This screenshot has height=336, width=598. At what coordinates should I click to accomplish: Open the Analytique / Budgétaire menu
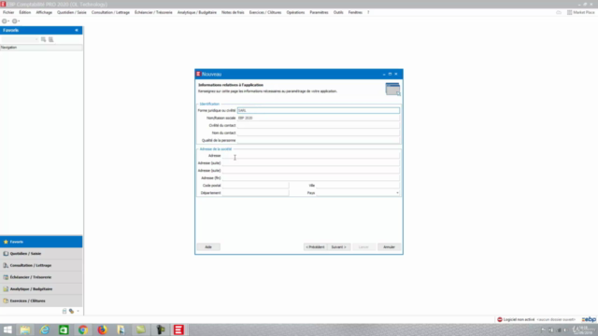pos(197,12)
